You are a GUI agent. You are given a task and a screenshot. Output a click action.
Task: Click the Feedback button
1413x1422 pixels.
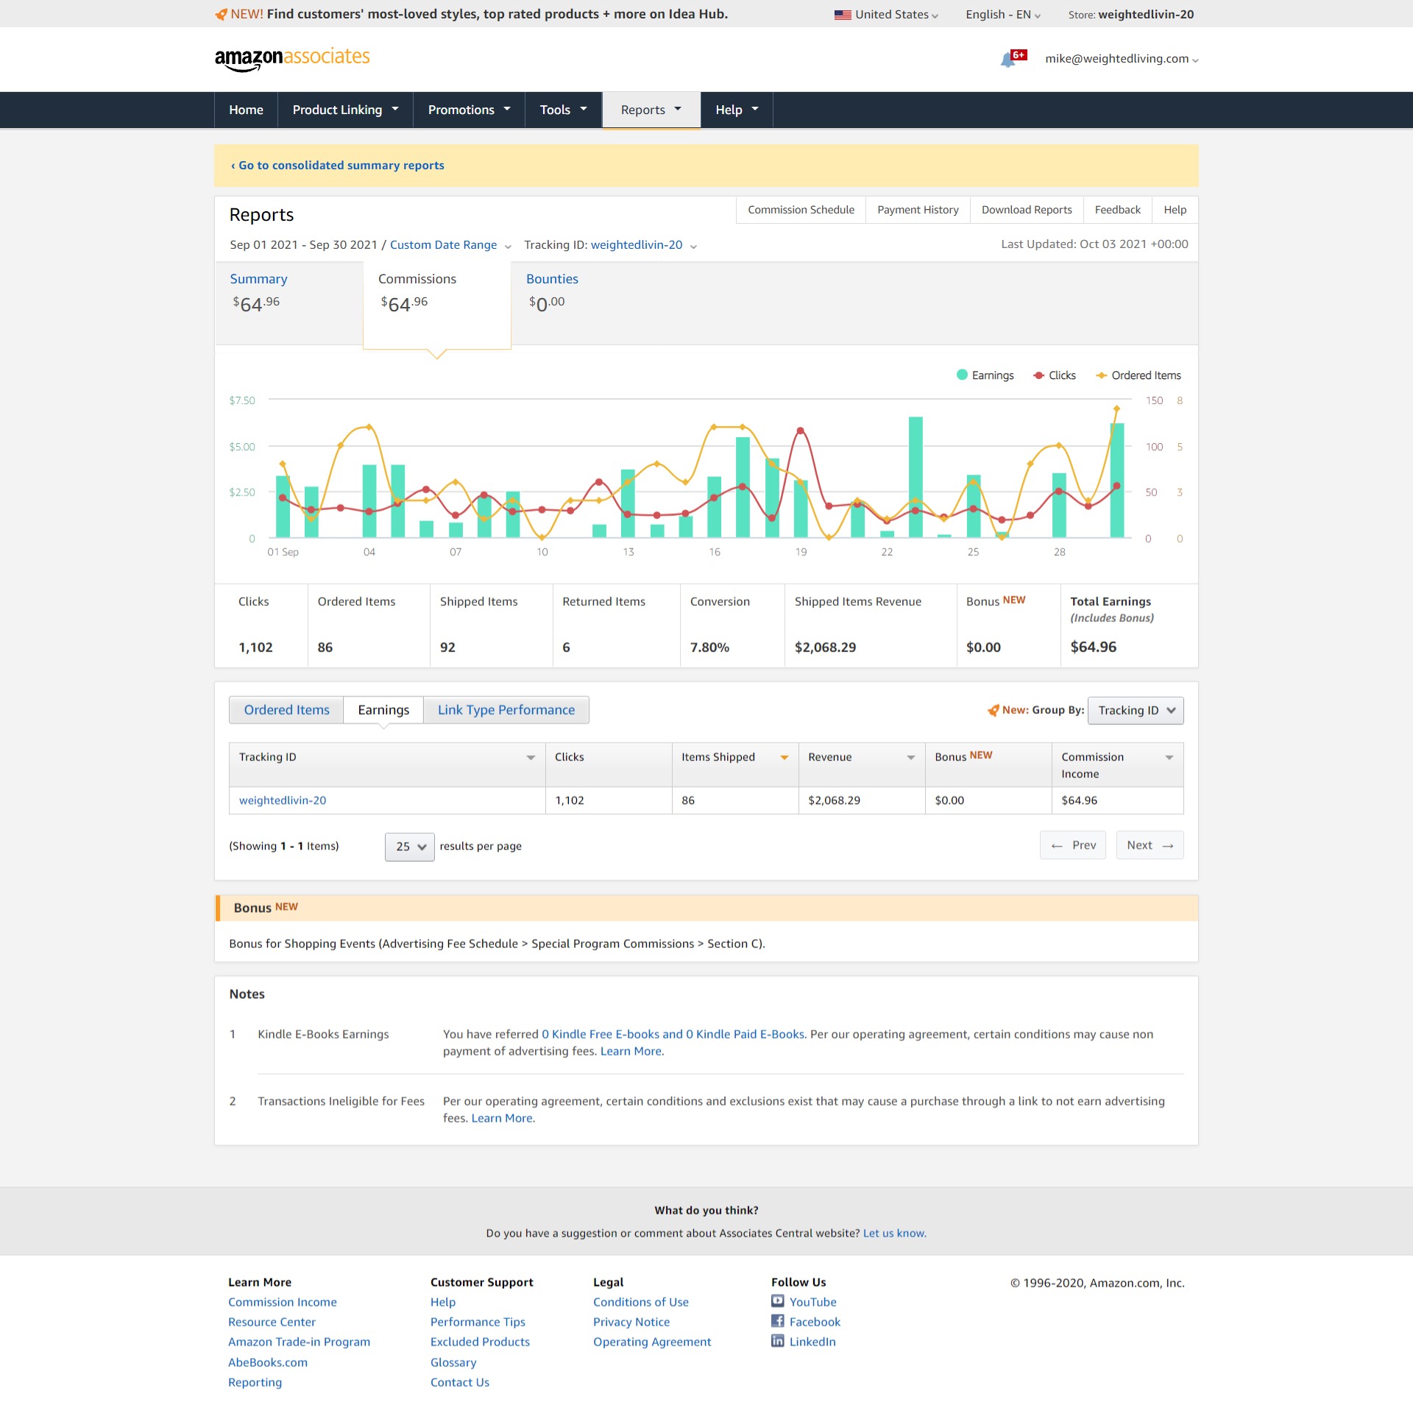pyautogui.click(x=1117, y=210)
